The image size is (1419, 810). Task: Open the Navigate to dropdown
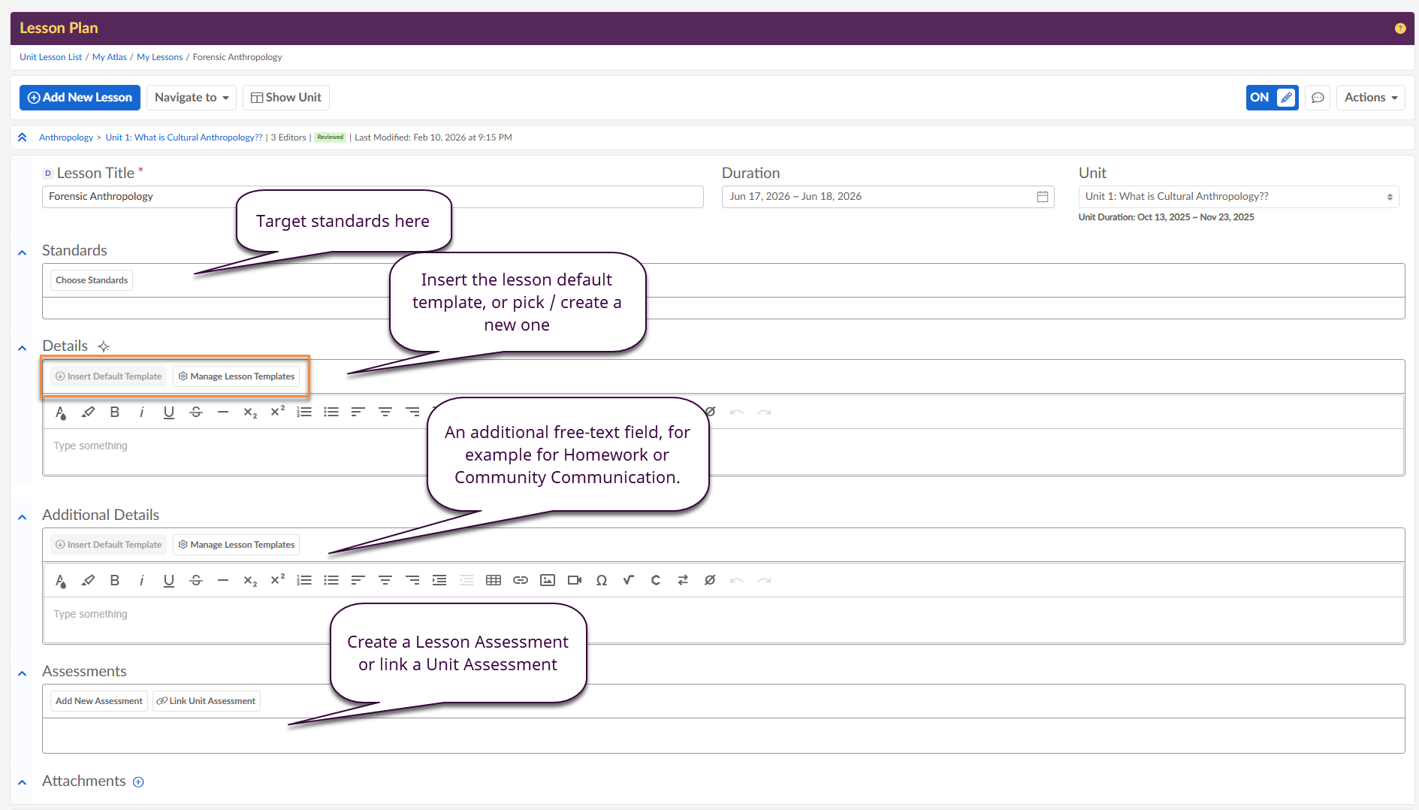click(191, 98)
